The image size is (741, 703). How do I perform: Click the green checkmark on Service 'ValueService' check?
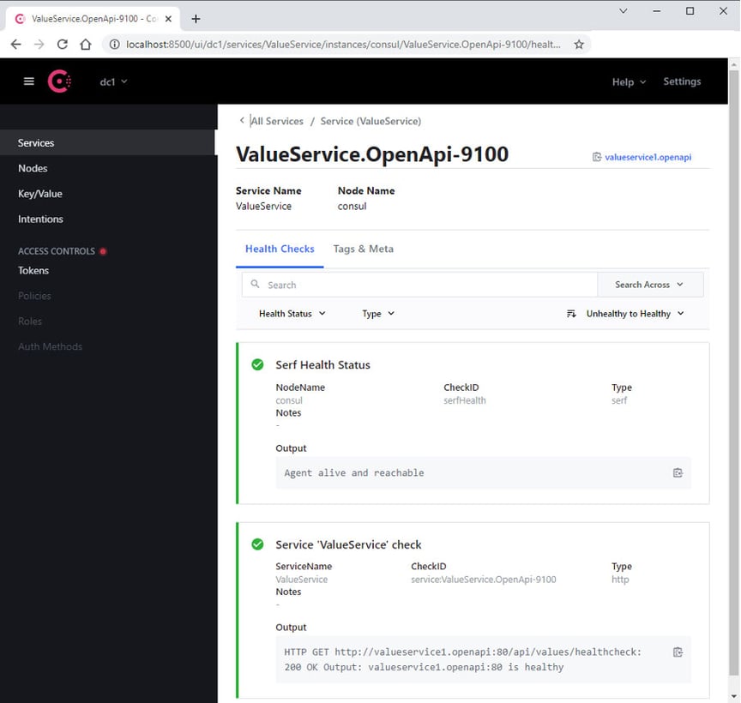pyautogui.click(x=256, y=544)
